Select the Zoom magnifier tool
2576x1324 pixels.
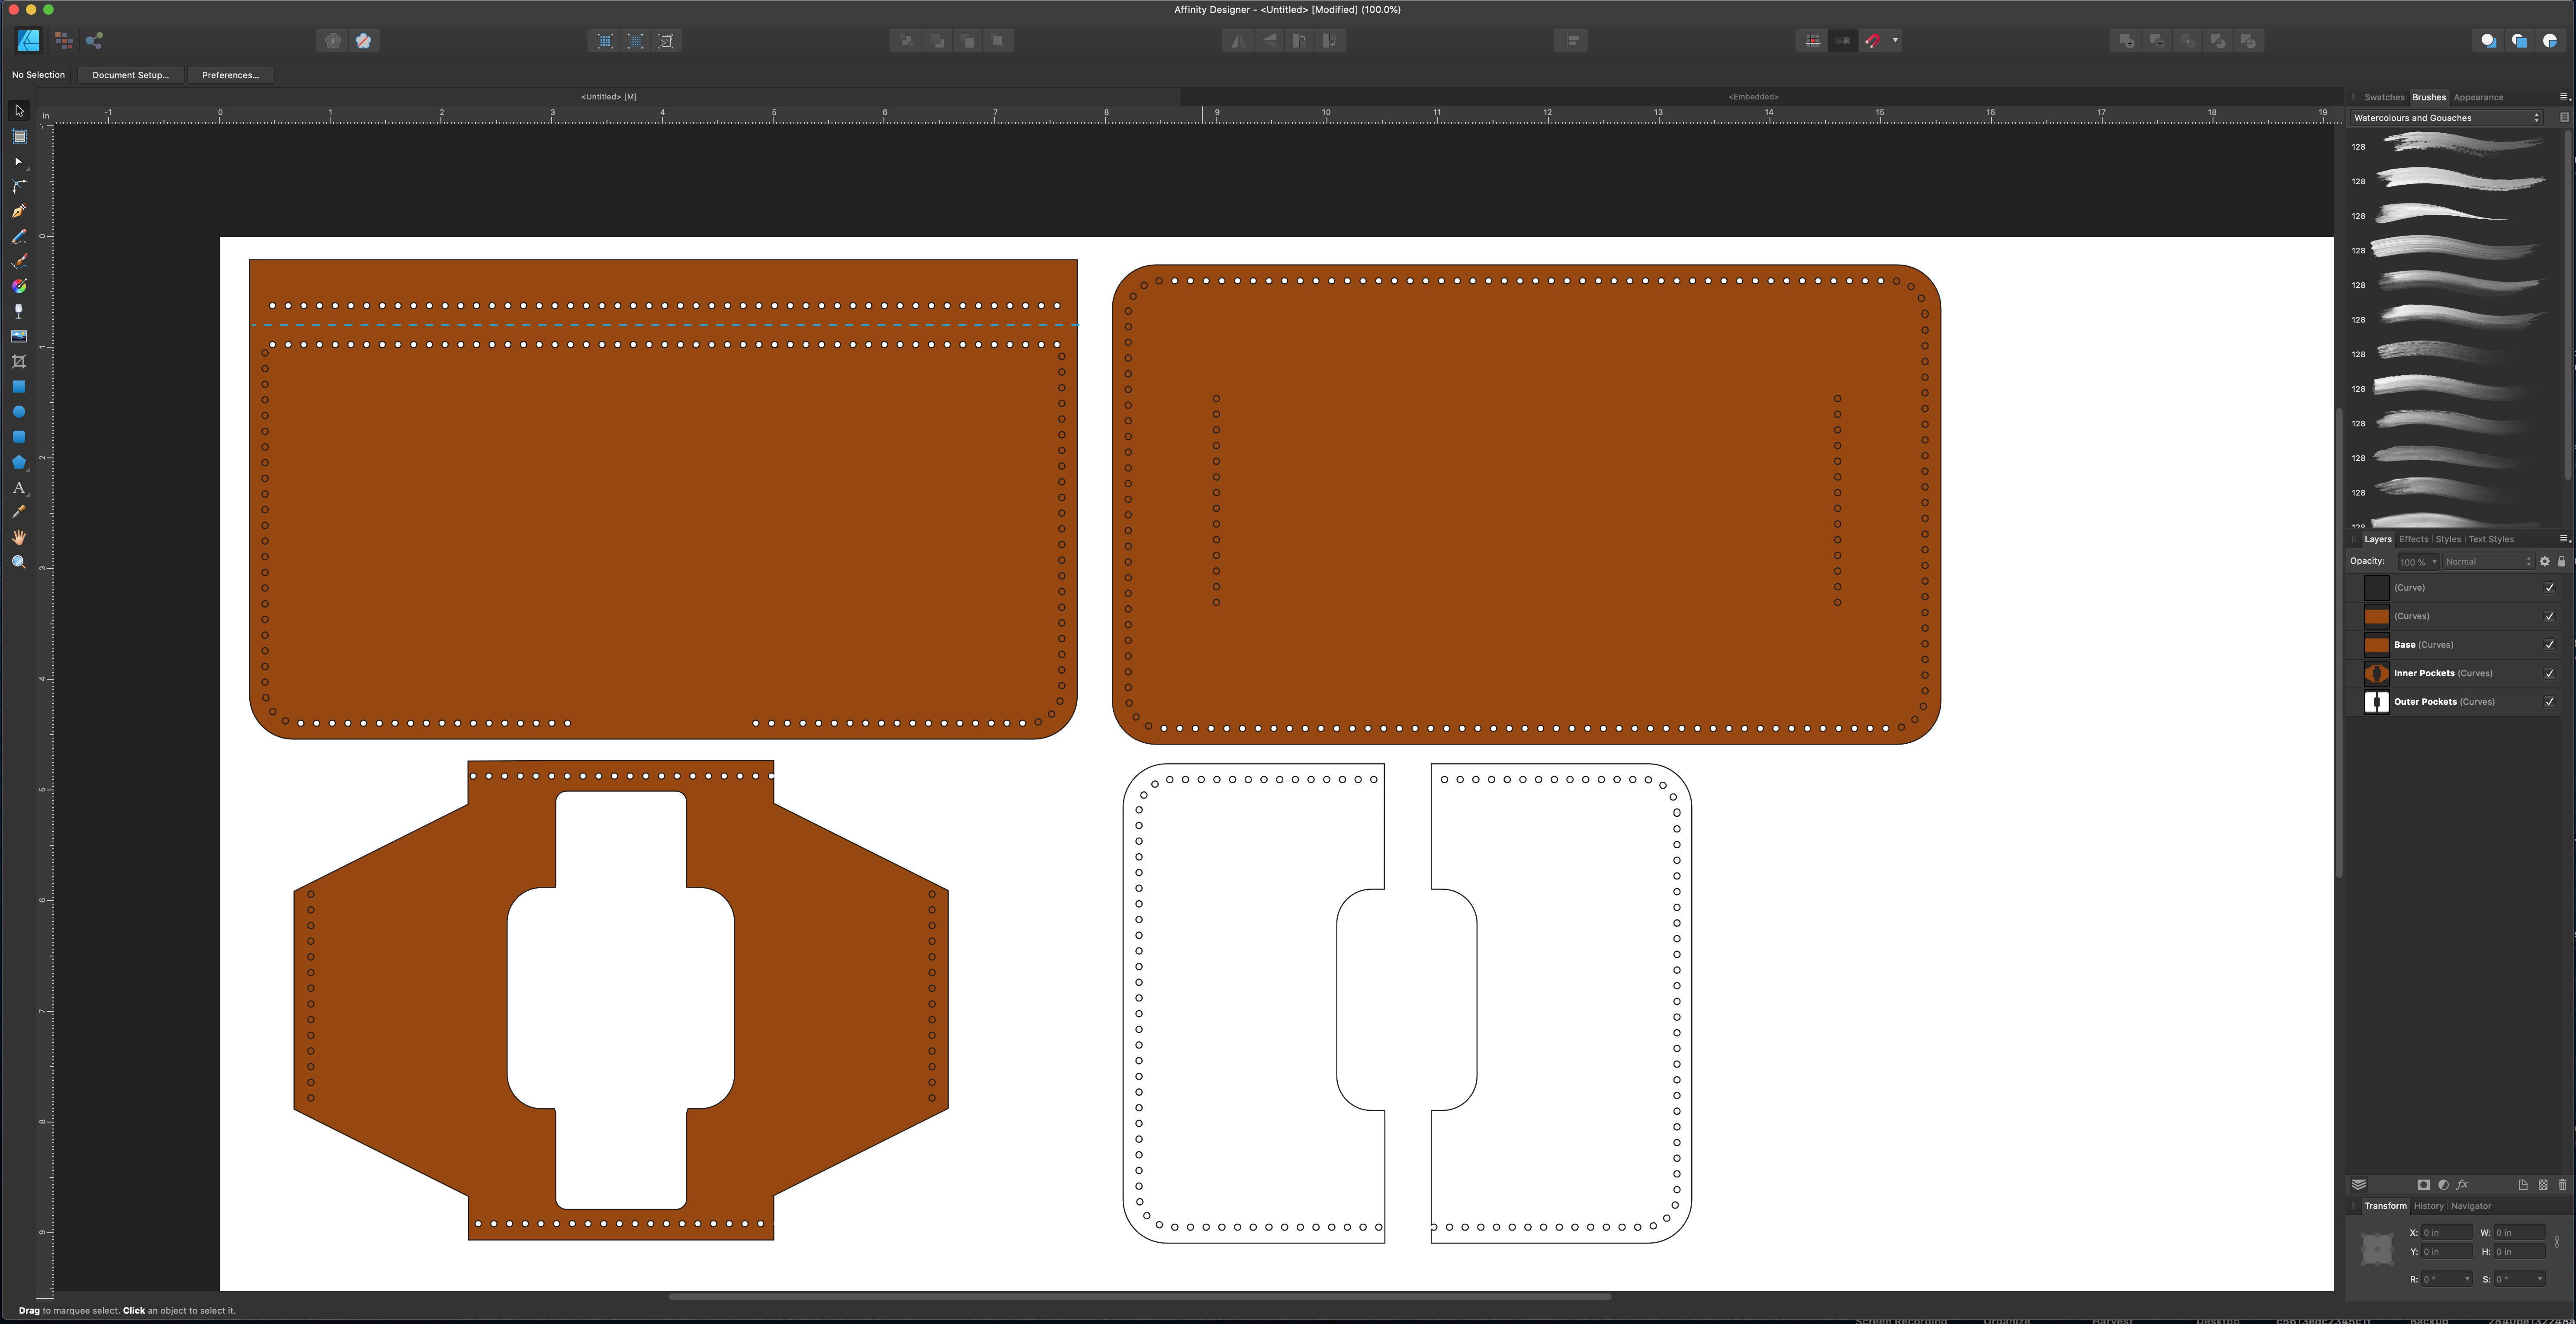click(x=19, y=563)
